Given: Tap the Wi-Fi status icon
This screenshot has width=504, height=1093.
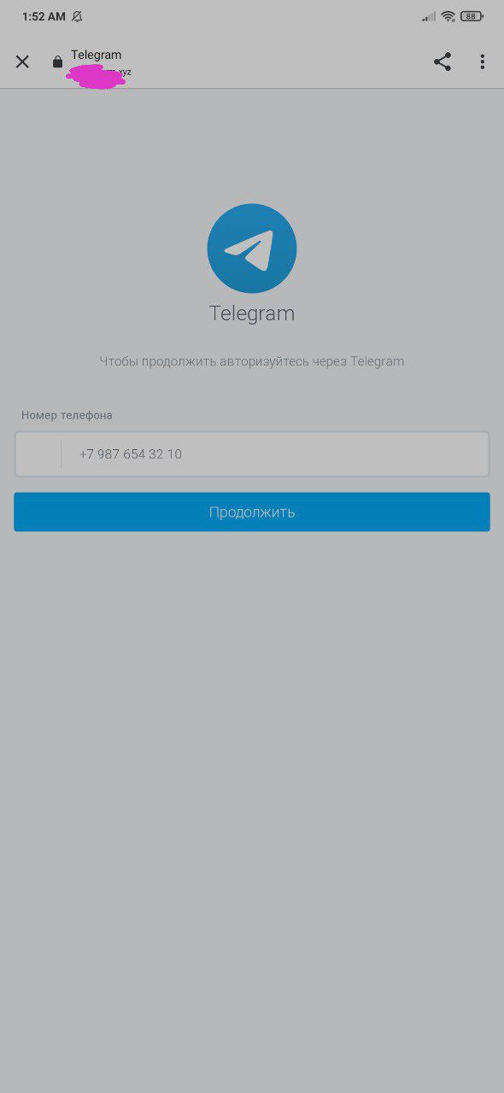Looking at the screenshot, I should (x=448, y=16).
